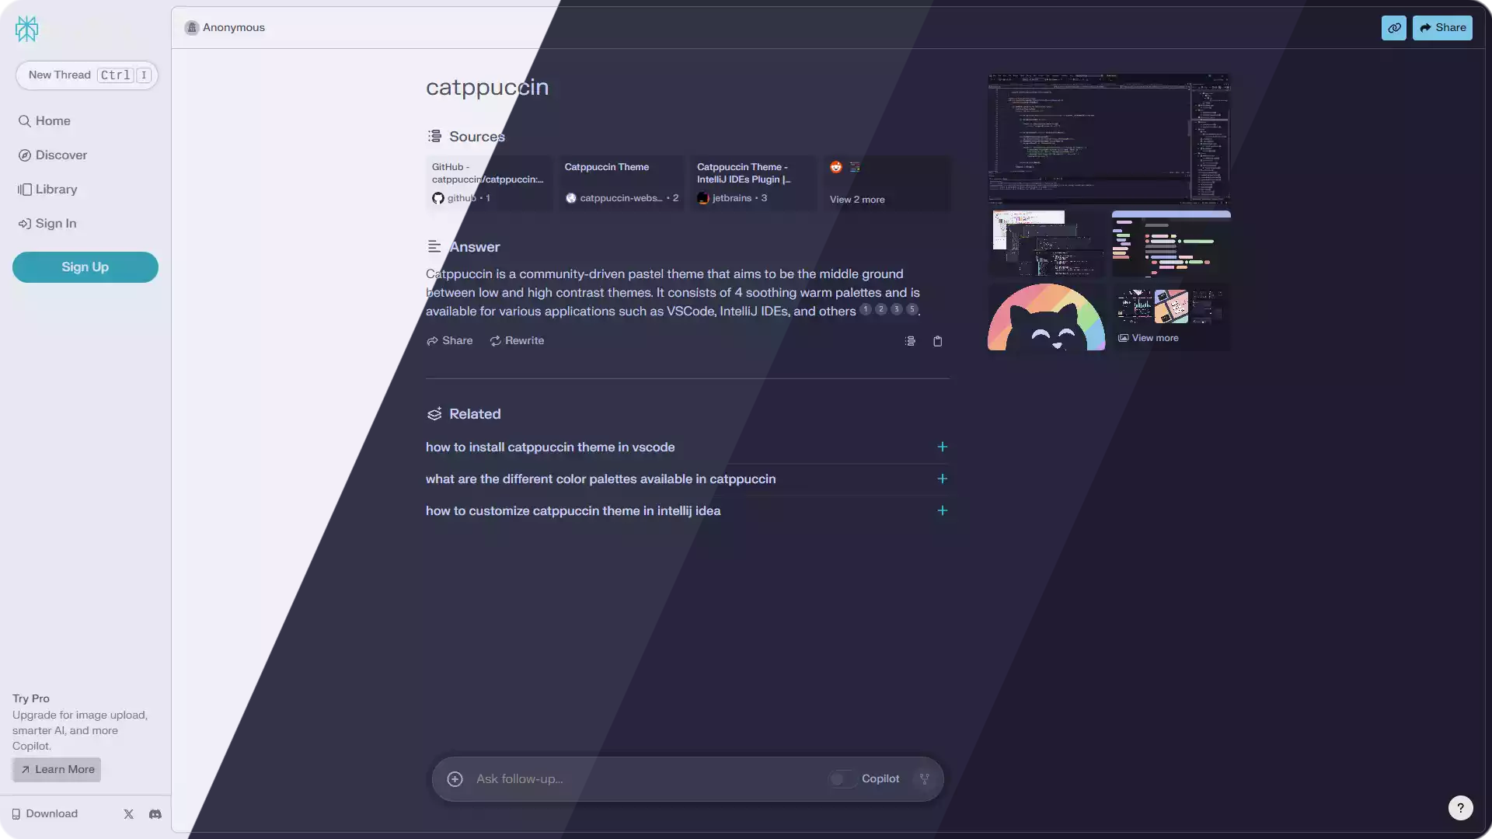Open Discover in the sidebar
The width and height of the screenshot is (1492, 839).
click(53, 155)
